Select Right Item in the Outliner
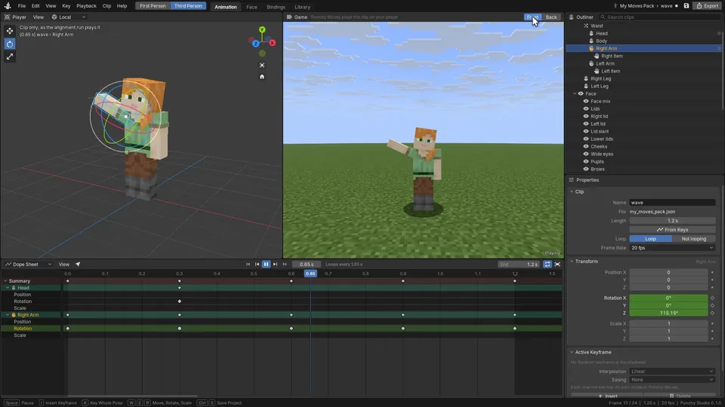The width and height of the screenshot is (725, 407). coord(612,56)
